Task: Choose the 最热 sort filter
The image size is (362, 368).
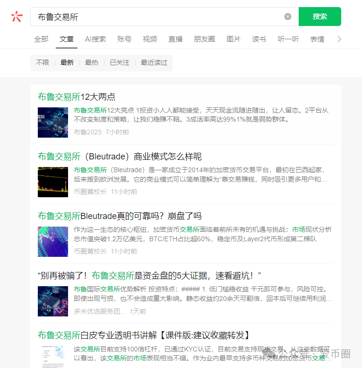Action: pos(92,62)
